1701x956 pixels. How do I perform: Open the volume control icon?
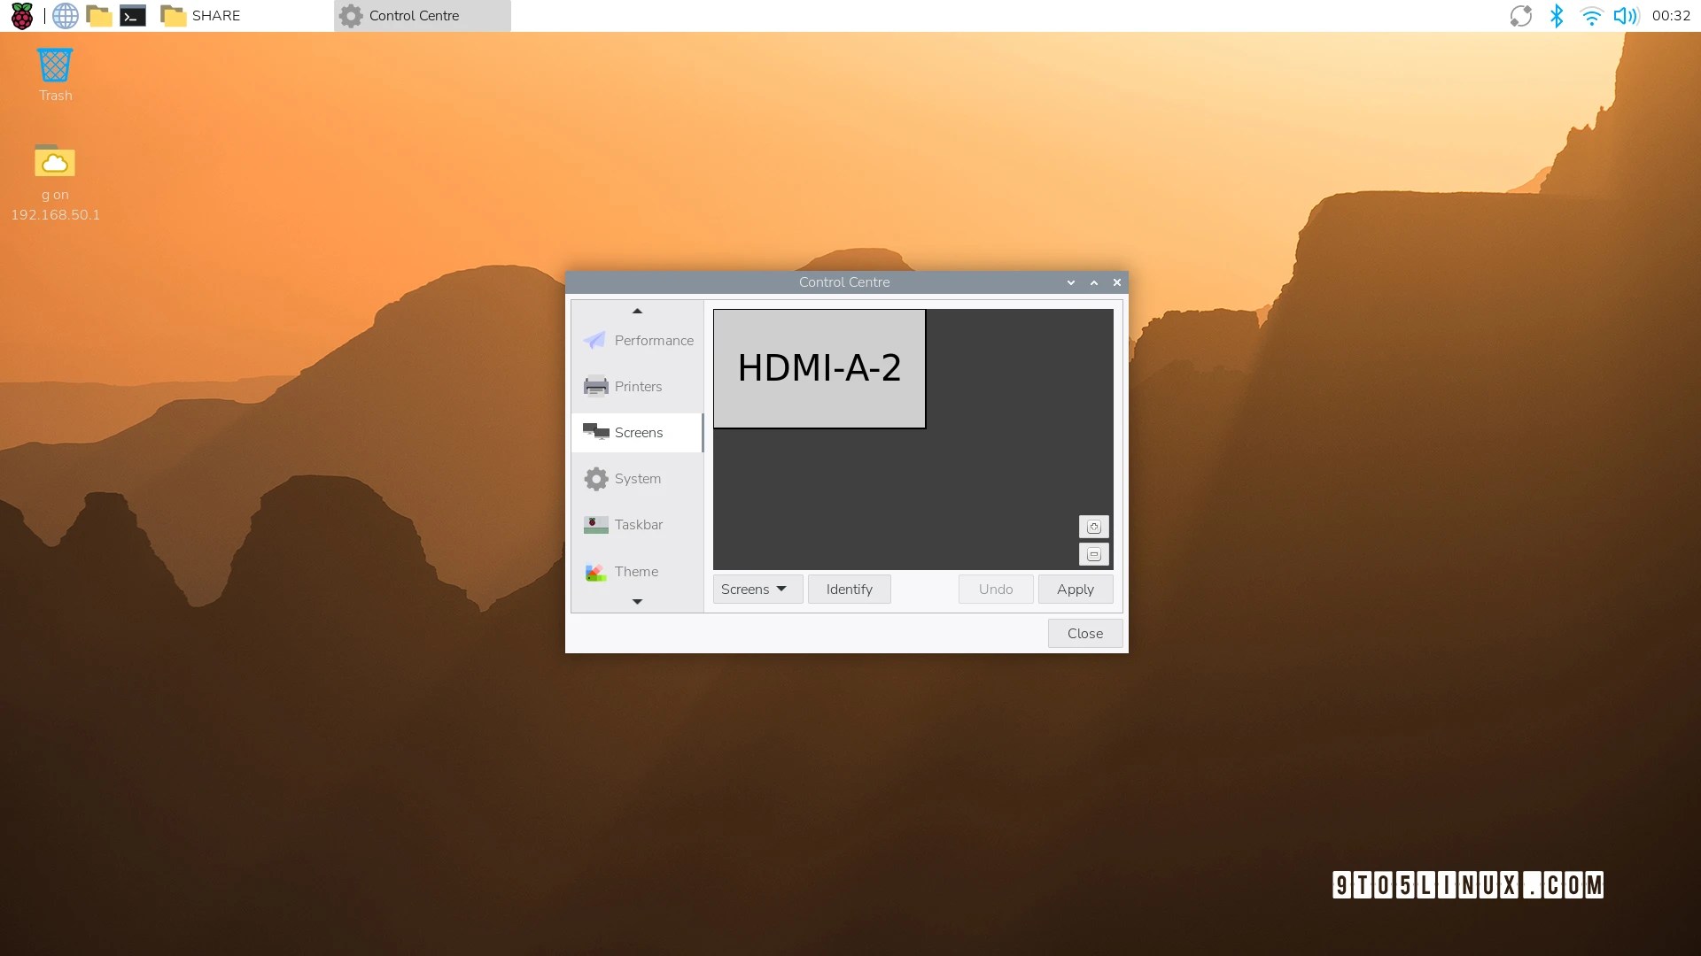click(x=1625, y=16)
